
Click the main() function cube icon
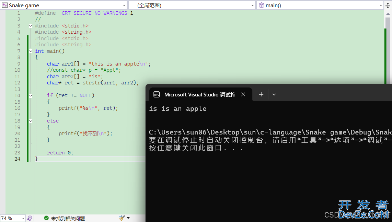pyautogui.click(x=261, y=5)
